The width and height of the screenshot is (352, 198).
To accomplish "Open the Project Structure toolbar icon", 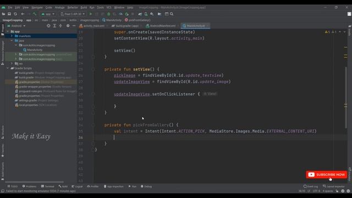I will tap(166, 14).
